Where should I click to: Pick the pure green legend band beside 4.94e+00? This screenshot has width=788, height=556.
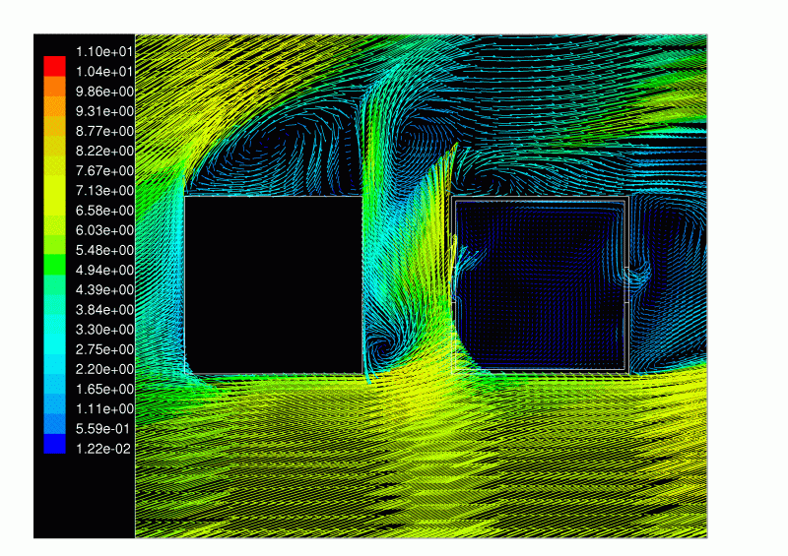coord(55,265)
